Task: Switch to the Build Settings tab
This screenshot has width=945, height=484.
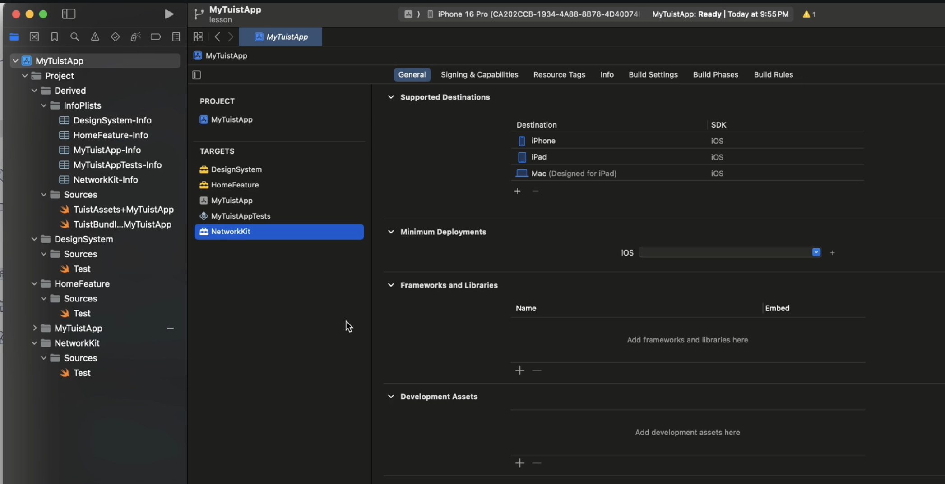Action: point(653,75)
